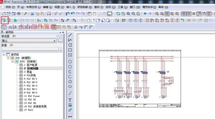Screen dimensions: 215x119
Task: Select the Ellipse drawing tool
Action: [x=70, y=86]
